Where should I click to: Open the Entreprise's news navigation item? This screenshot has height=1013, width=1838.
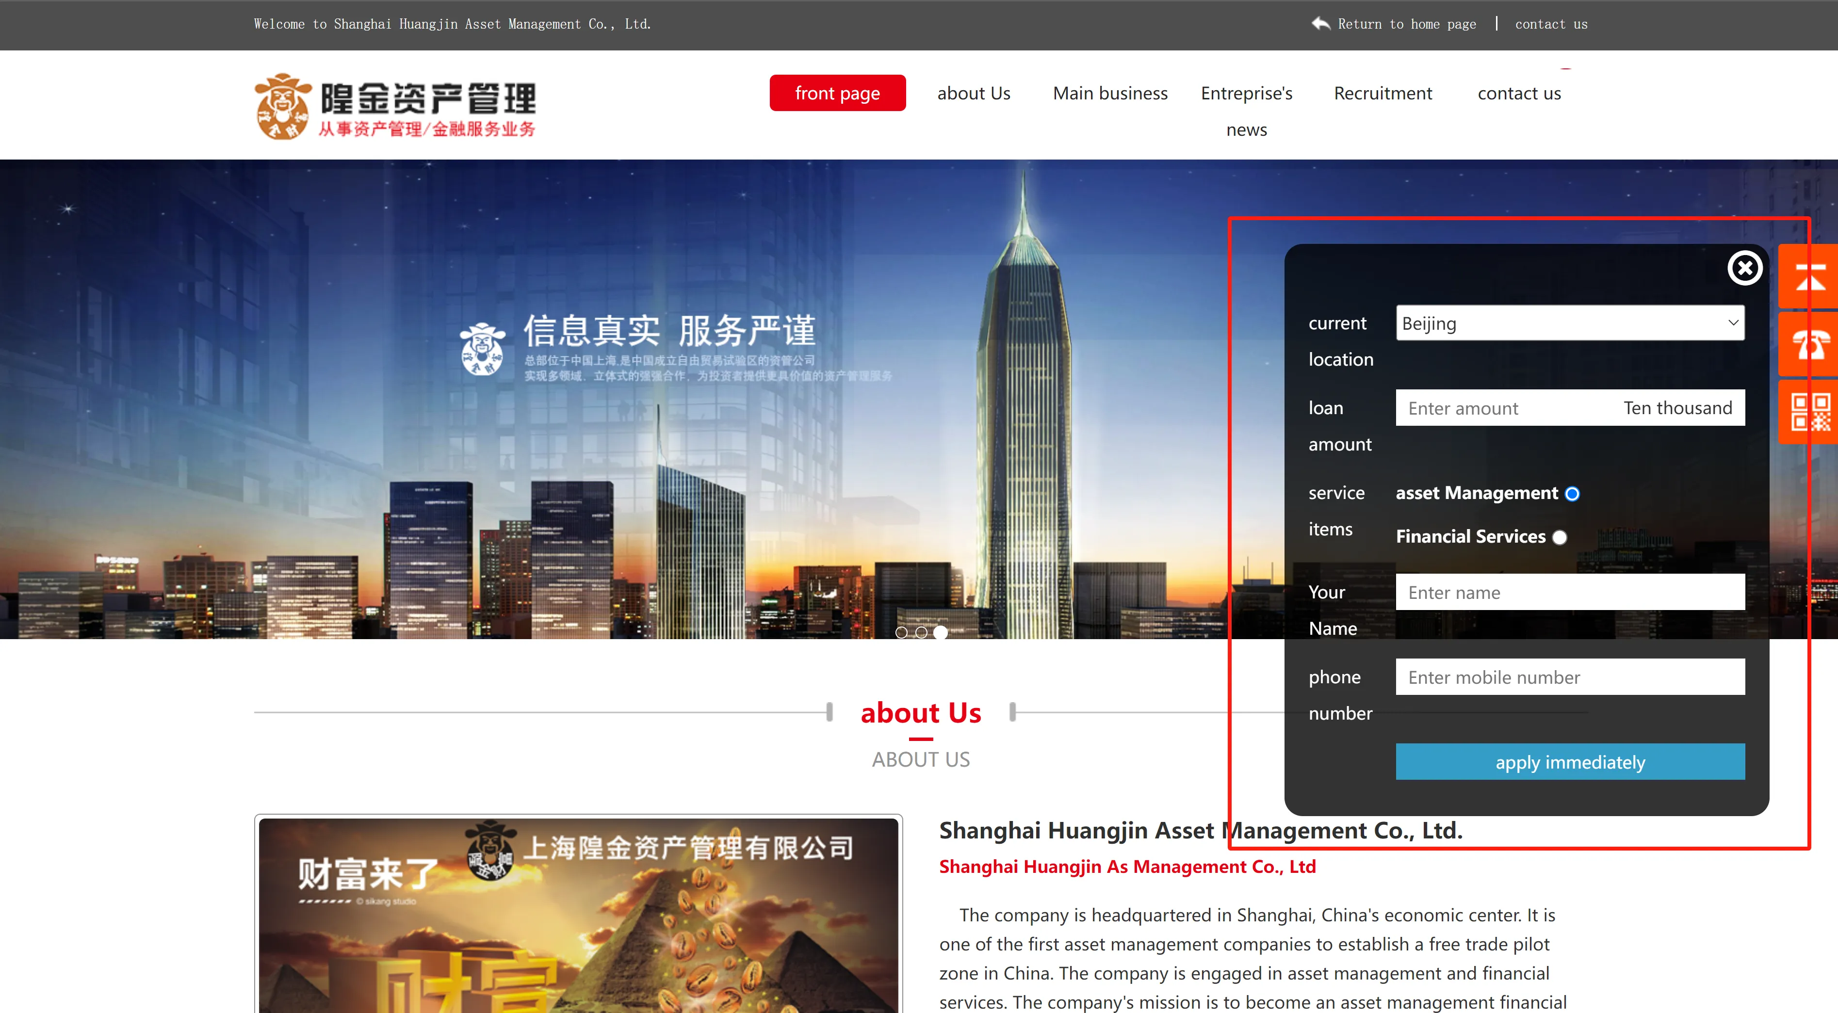click(x=1247, y=111)
